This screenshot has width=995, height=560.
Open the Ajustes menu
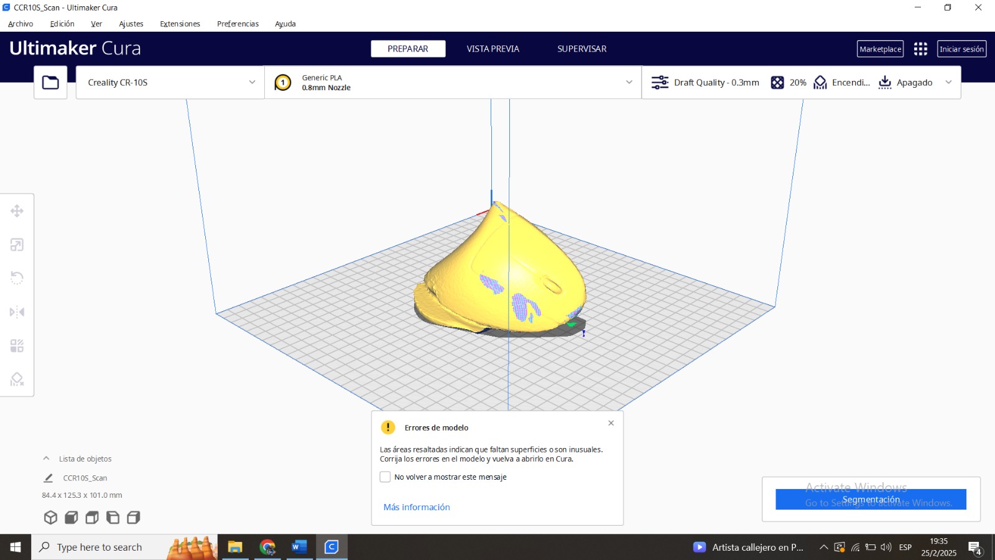click(x=131, y=24)
